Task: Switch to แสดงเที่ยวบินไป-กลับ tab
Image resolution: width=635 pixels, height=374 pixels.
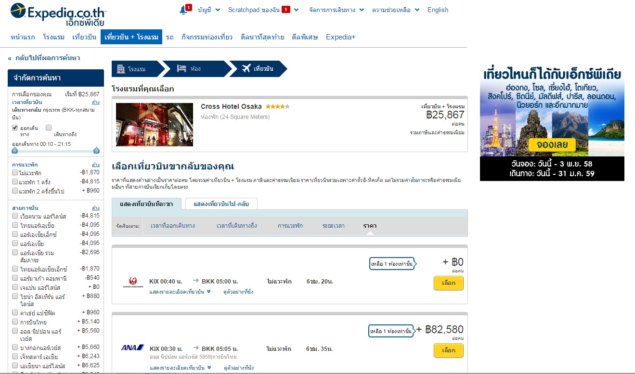Action: (221, 204)
